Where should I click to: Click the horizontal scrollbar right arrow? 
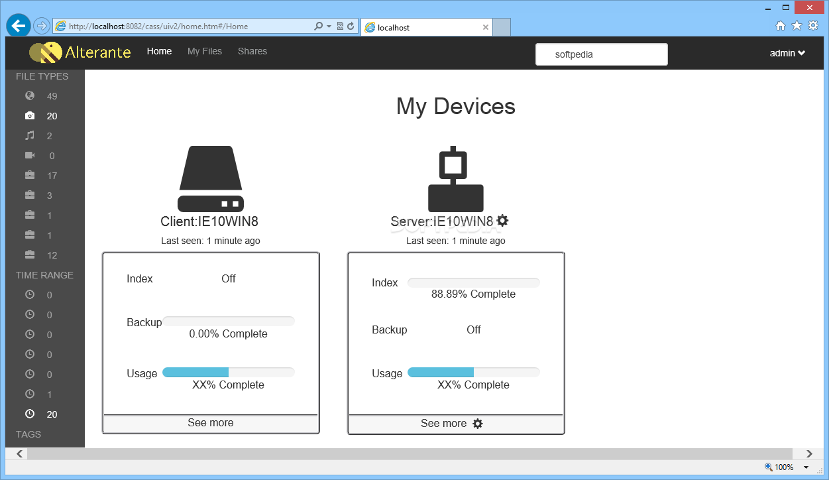[x=809, y=454]
